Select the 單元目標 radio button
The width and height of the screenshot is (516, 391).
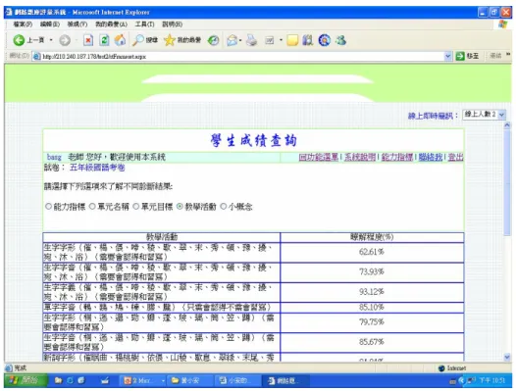pos(136,207)
